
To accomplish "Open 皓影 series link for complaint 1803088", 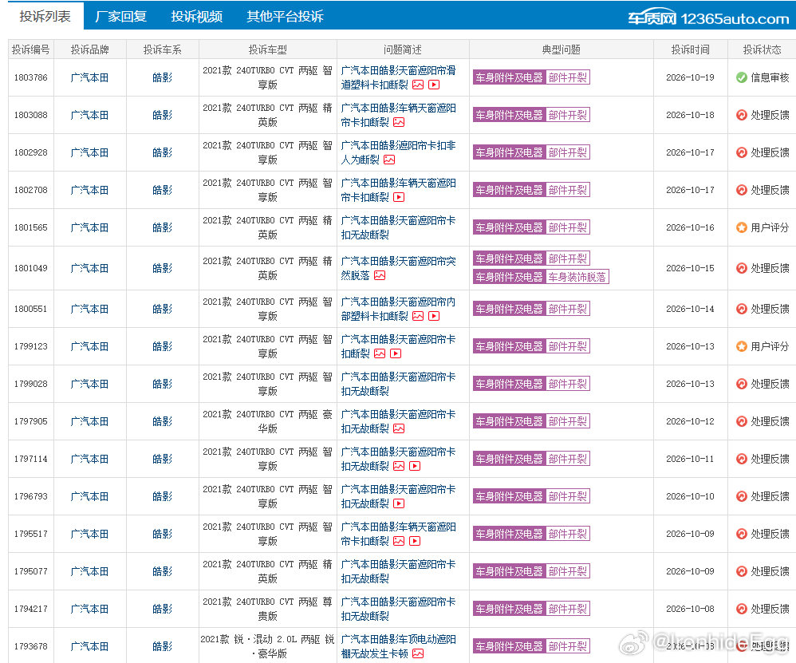I will tap(163, 115).
